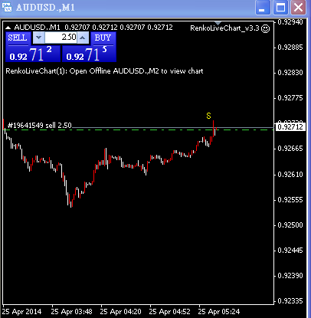Viewport: 311px width, 318px height.
Task: Click the 25 Apr 05:24 time axis label
Action: (219, 312)
